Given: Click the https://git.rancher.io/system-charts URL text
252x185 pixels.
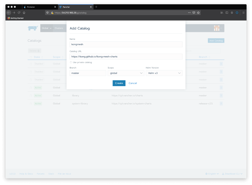Looking at the screenshot, I should 131,104.
